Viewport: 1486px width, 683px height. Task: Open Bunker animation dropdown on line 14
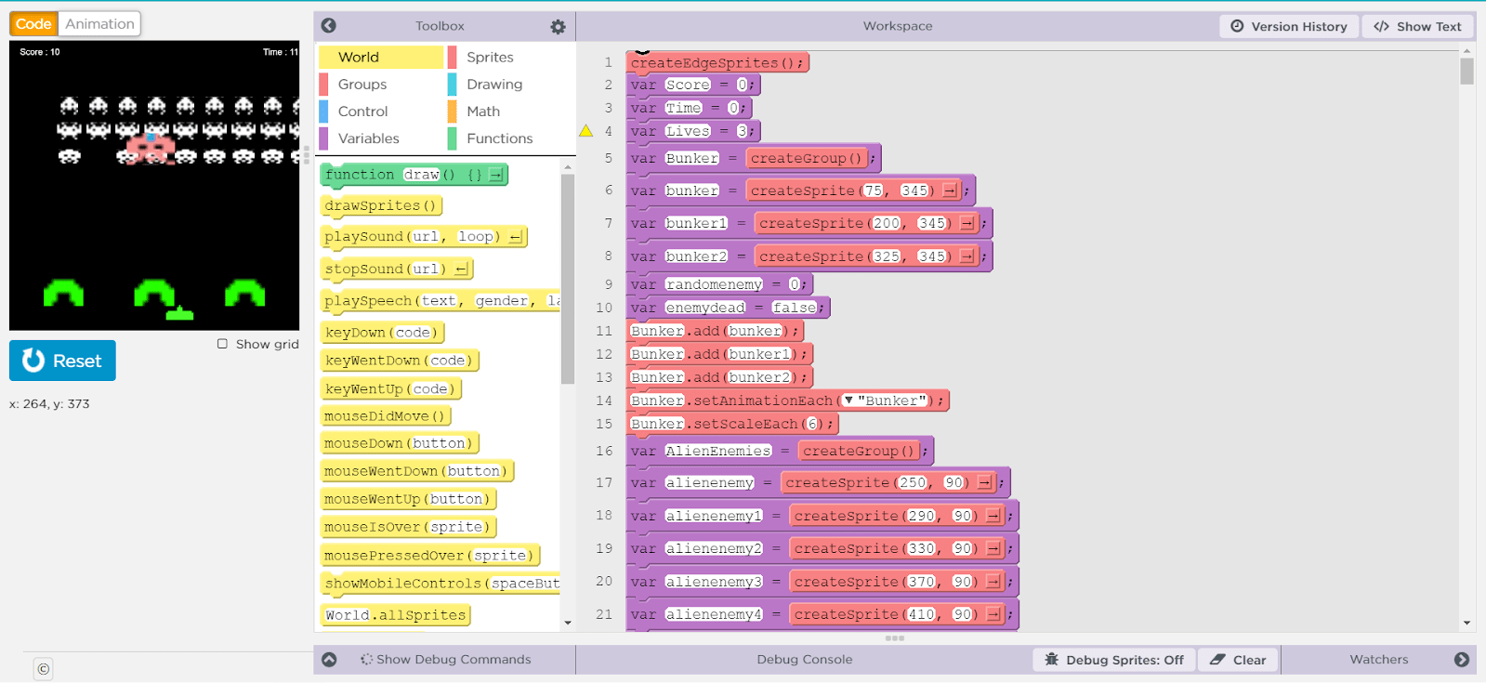[848, 401]
